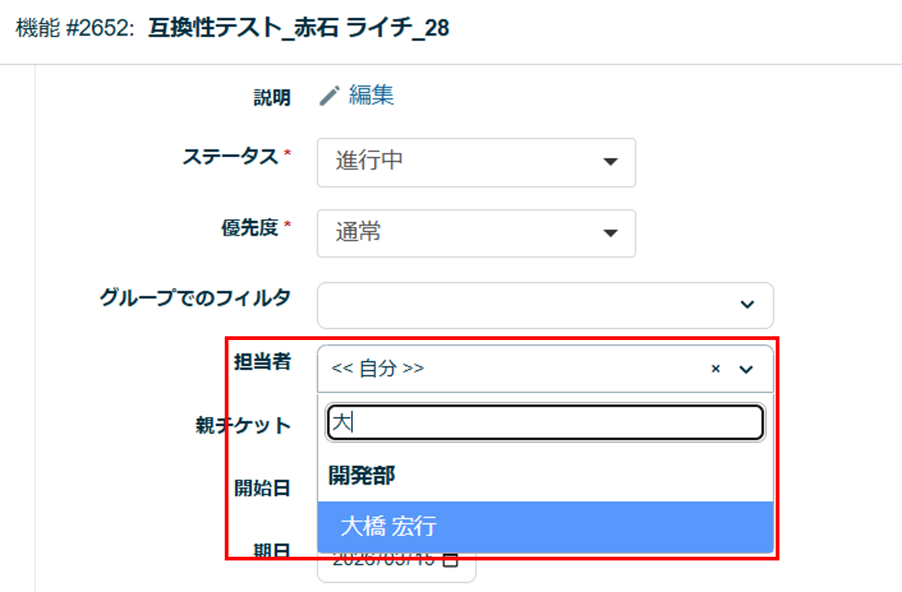
Task: Click the issue title 互換性テスト_赤石 ライチ_28
Action: [x=299, y=29]
